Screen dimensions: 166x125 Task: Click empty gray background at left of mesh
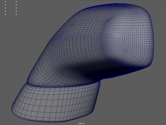17,52
